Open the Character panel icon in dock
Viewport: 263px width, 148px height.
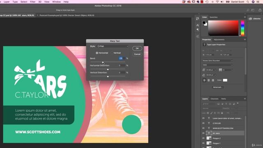[x=198, y=25]
